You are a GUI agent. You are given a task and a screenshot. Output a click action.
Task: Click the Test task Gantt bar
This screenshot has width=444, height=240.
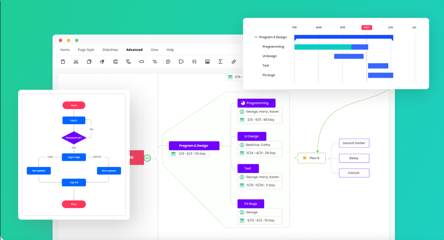click(x=378, y=66)
